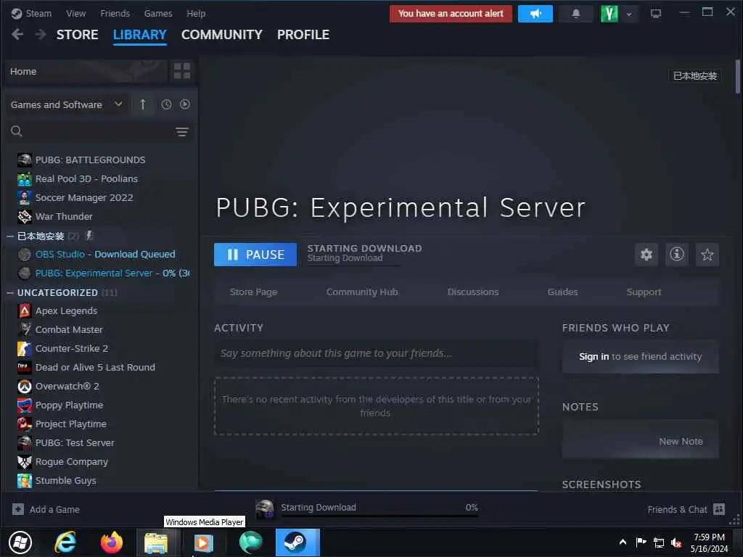Add game to favorites star
Viewport: 743px width, 557px height.
click(x=707, y=255)
